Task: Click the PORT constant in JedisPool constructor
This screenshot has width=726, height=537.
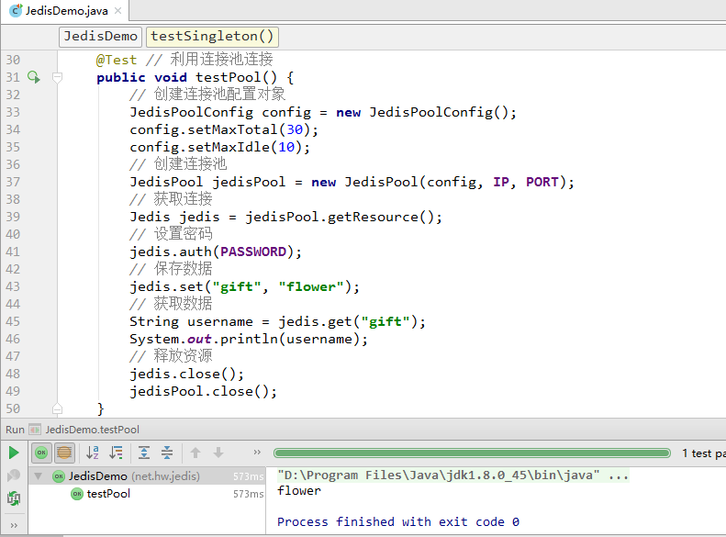Action: click(542, 182)
